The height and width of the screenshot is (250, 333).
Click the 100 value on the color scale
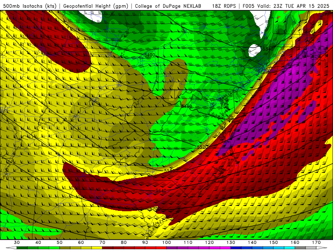(166, 242)
